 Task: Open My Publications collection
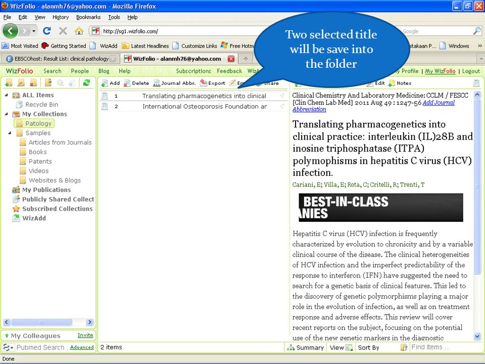point(41,190)
